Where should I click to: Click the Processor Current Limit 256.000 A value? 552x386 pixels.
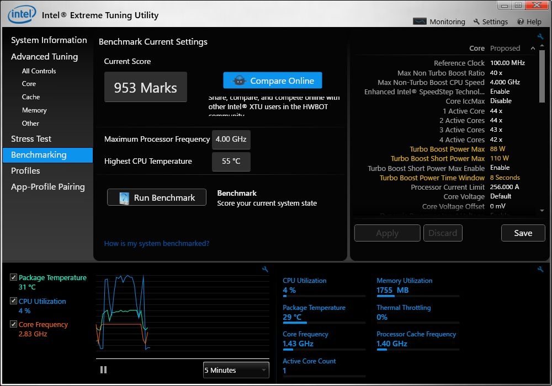tap(505, 187)
